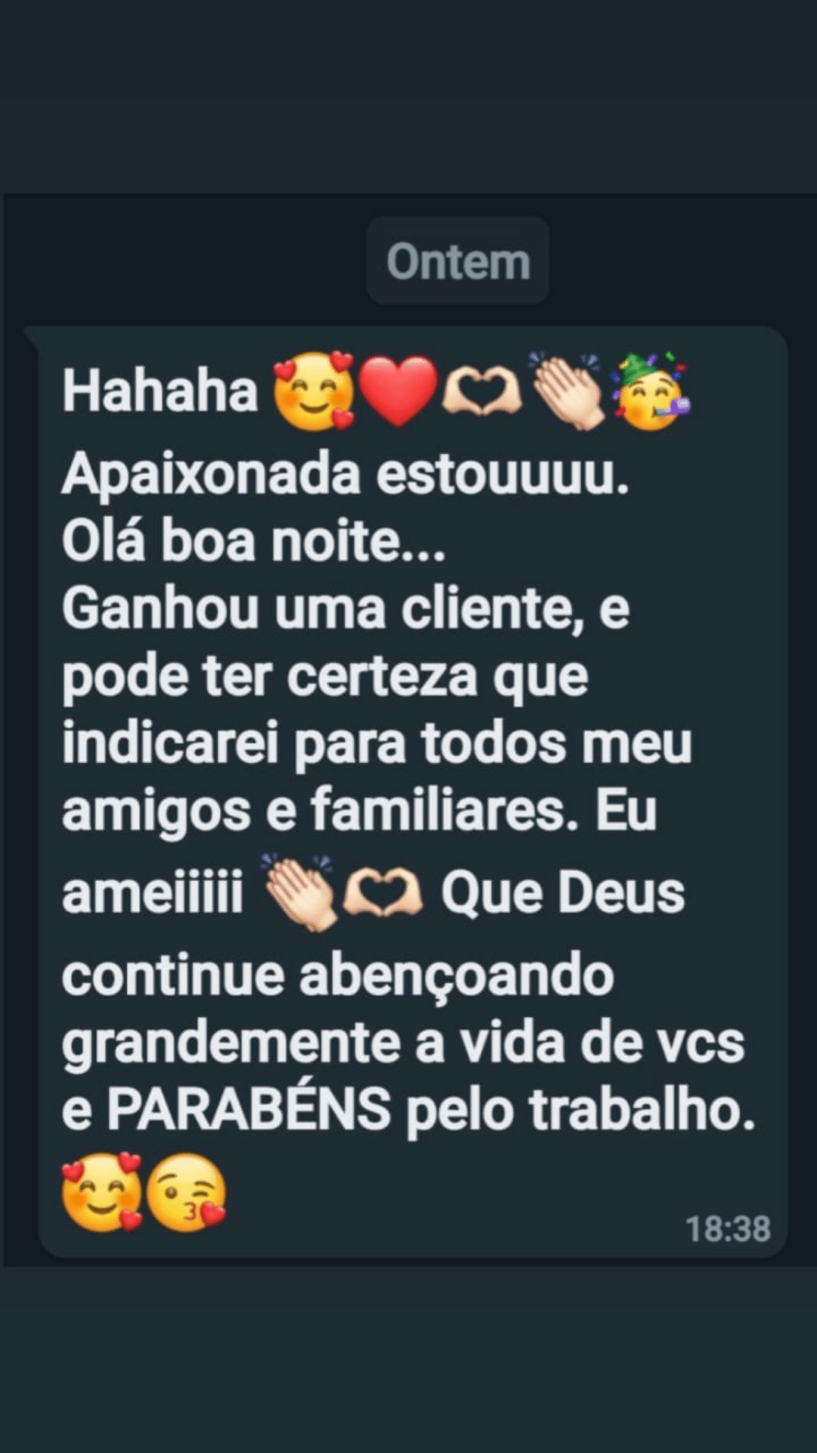Tap the word Hahaha
The image size is (817, 1453).
coord(160,391)
